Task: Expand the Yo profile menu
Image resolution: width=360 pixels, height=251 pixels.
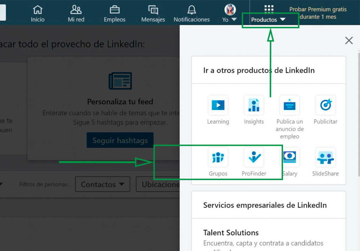Action: [229, 12]
